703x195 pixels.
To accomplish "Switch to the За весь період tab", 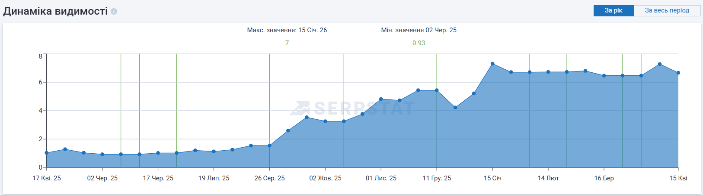I will [x=667, y=10].
